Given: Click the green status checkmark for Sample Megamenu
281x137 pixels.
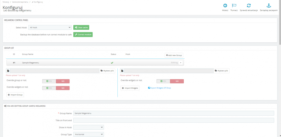Looking at the screenshot, I should [x=112, y=63].
